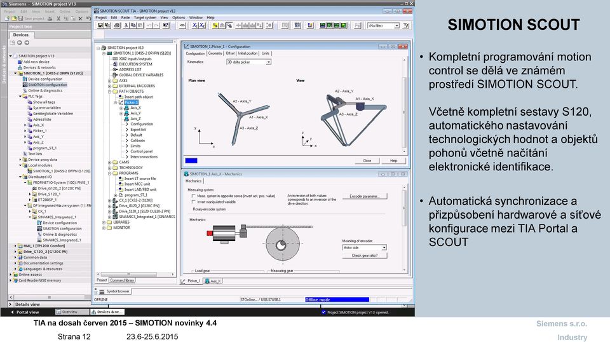Expand the CAMS folder

pyautogui.click(x=110, y=162)
